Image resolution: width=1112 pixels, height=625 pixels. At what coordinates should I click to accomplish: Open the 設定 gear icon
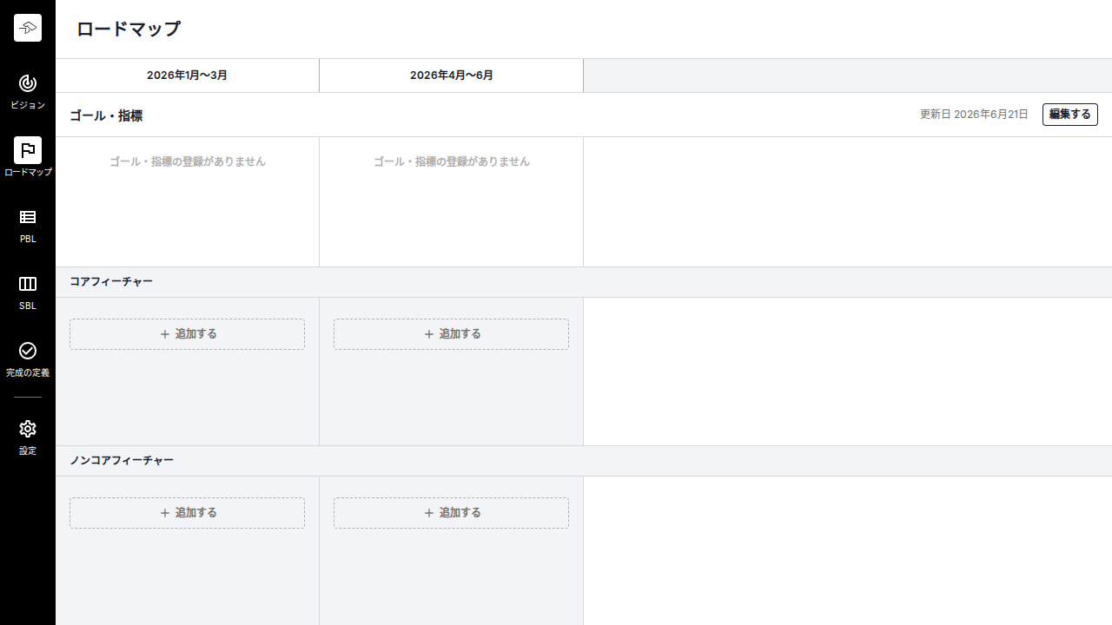(28, 429)
